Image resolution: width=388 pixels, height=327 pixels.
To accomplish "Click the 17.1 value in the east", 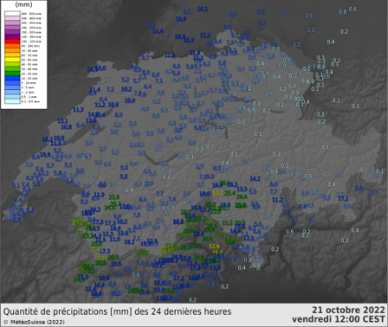I will 343,199.
